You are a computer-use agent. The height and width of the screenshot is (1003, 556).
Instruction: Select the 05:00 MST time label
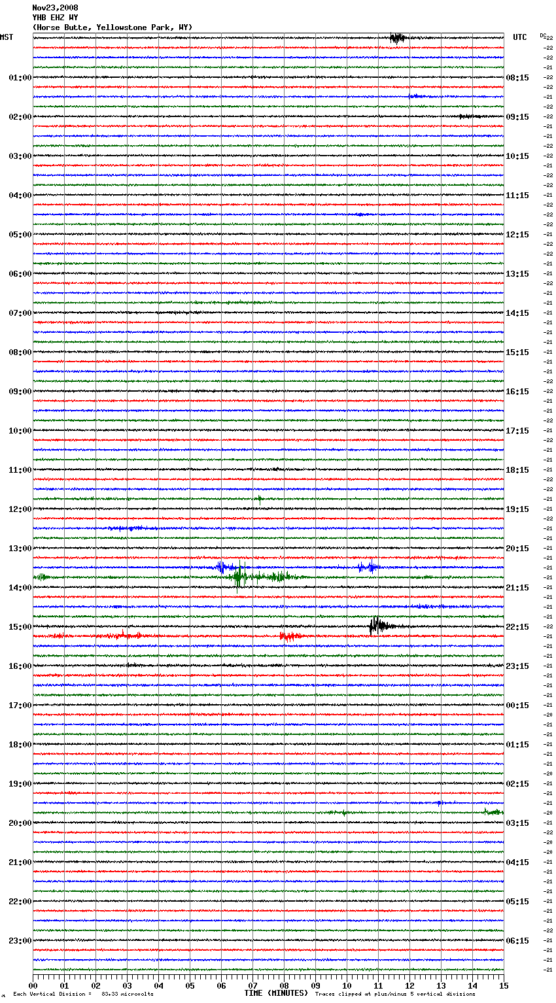(20, 235)
